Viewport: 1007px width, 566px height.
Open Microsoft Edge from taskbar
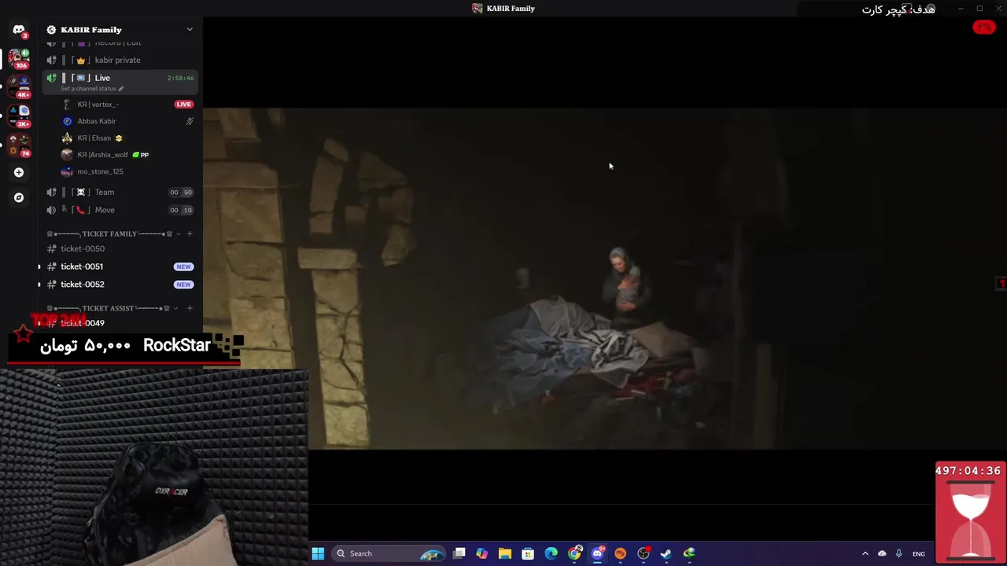[551, 553]
